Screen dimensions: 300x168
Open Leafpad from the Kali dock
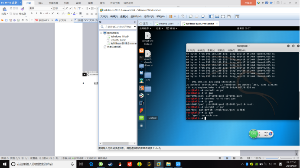141,118
